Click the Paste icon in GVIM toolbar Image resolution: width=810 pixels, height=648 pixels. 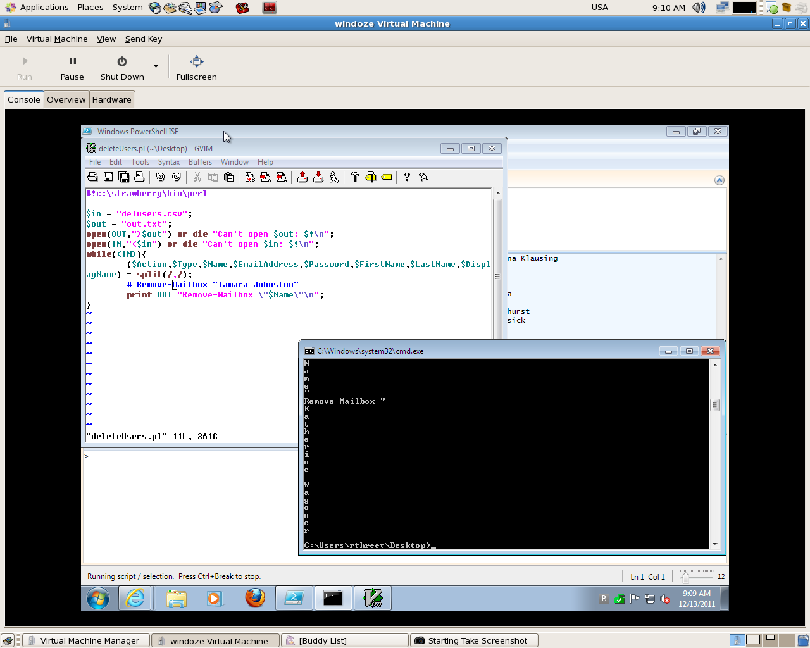229,177
